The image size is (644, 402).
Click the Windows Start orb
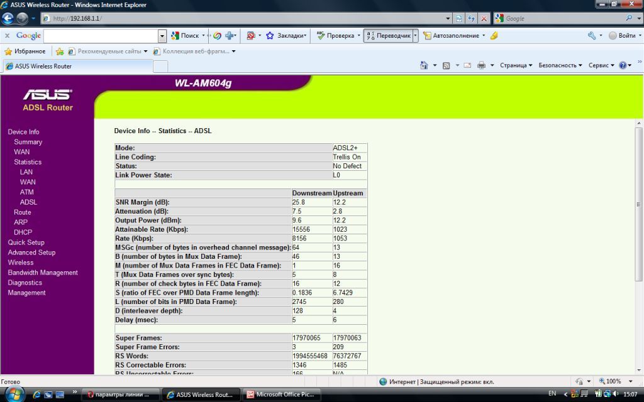[14, 394]
